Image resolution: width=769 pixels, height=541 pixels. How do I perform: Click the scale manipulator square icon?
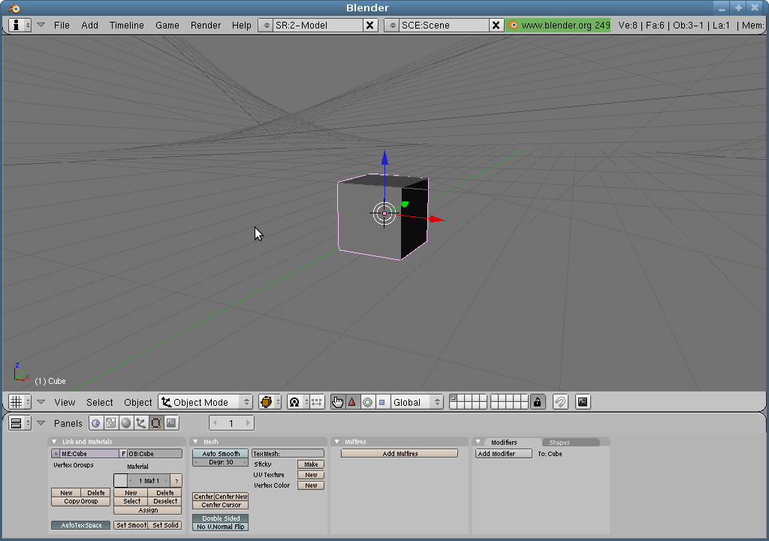click(x=381, y=402)
